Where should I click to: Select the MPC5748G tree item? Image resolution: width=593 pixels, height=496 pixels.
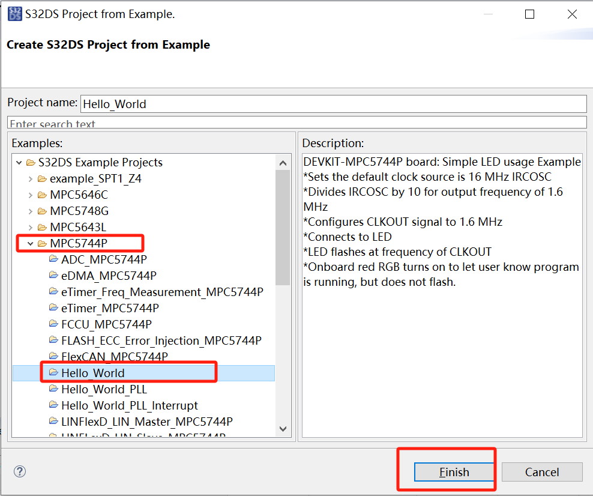click(79, 211)
